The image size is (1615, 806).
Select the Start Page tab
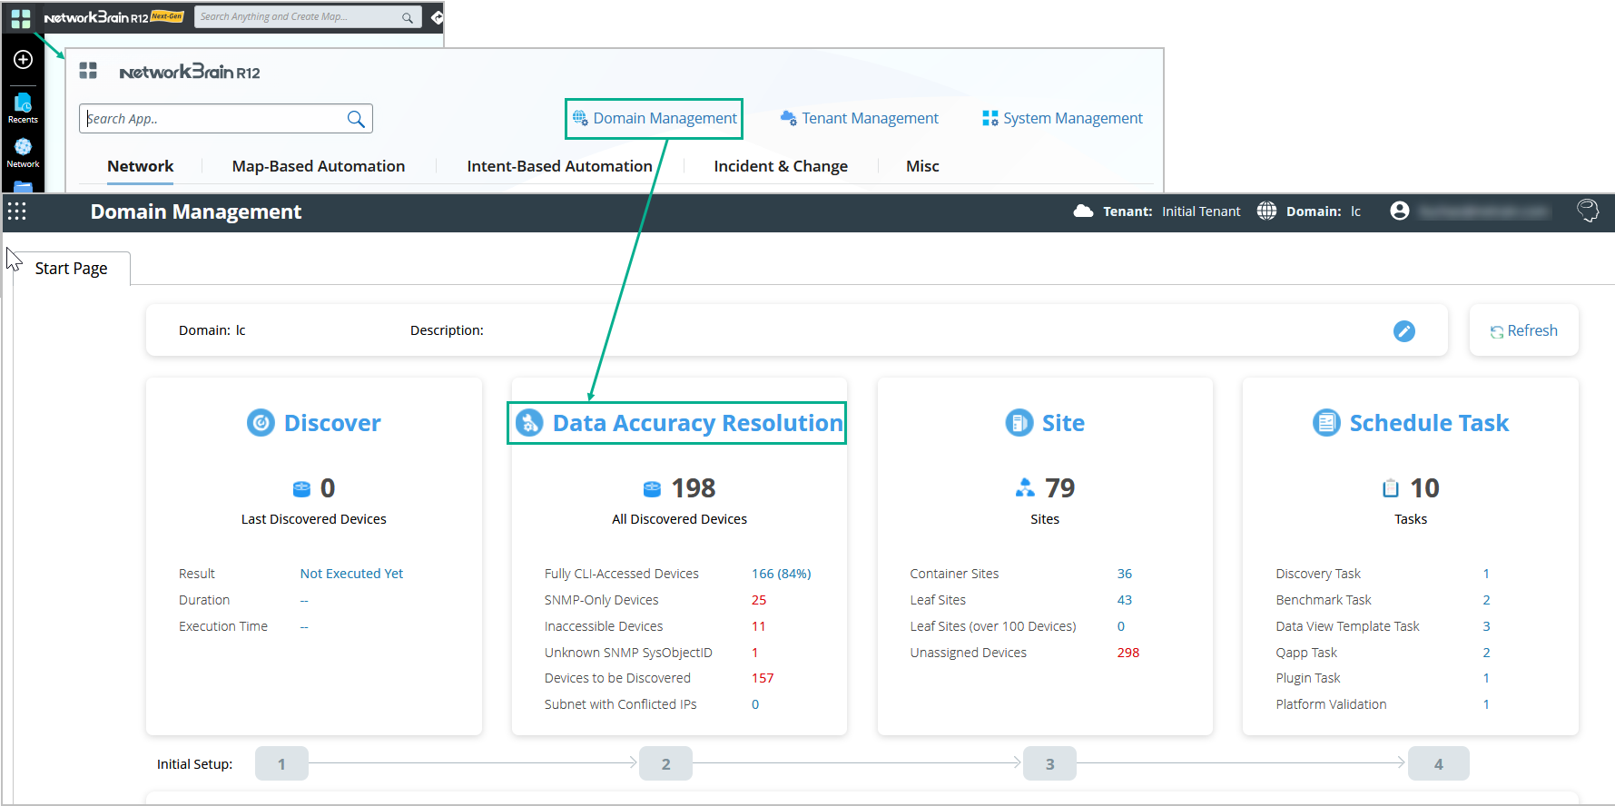[x=71, y=269]
